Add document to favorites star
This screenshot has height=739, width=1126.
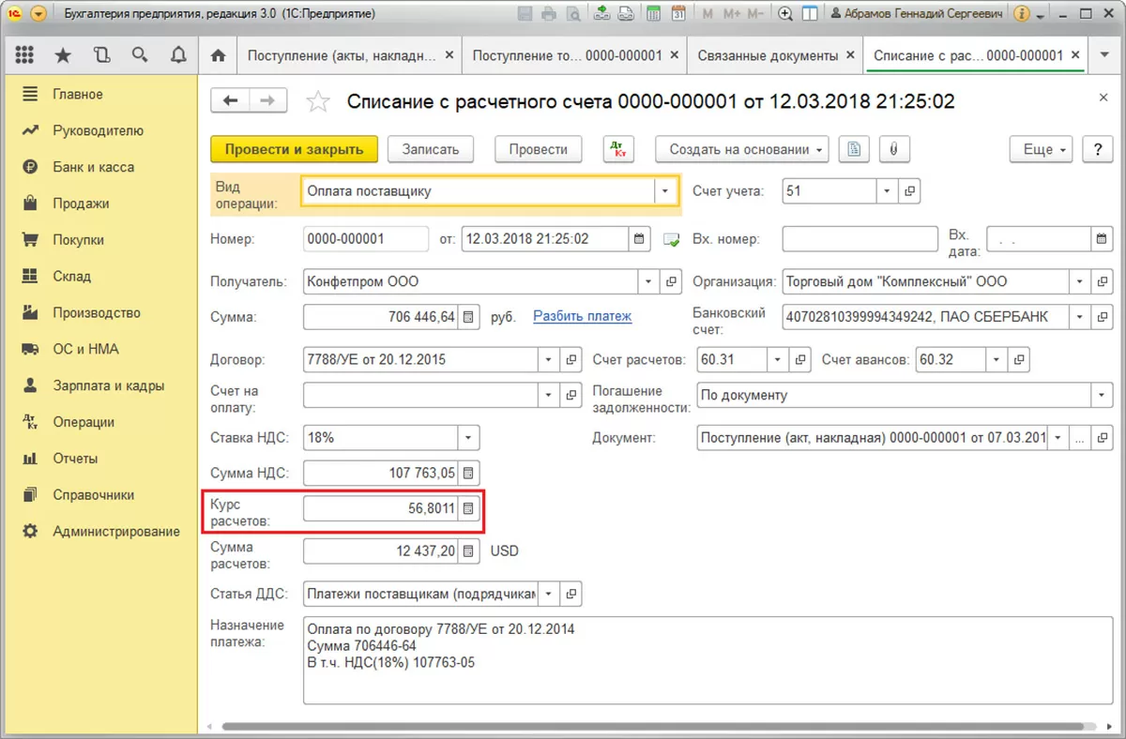pos(319,101)
